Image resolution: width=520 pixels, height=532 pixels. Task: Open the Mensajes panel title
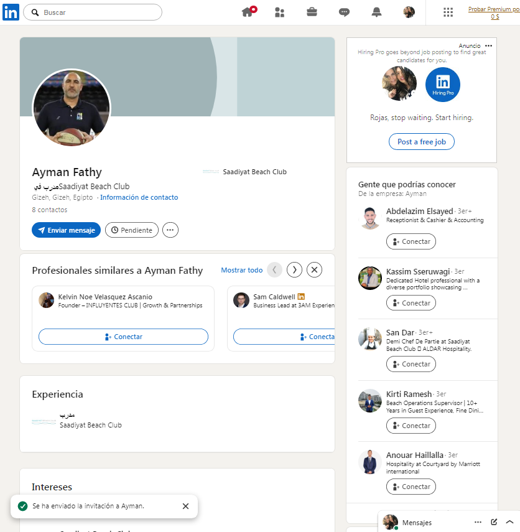tap(417, 523)
